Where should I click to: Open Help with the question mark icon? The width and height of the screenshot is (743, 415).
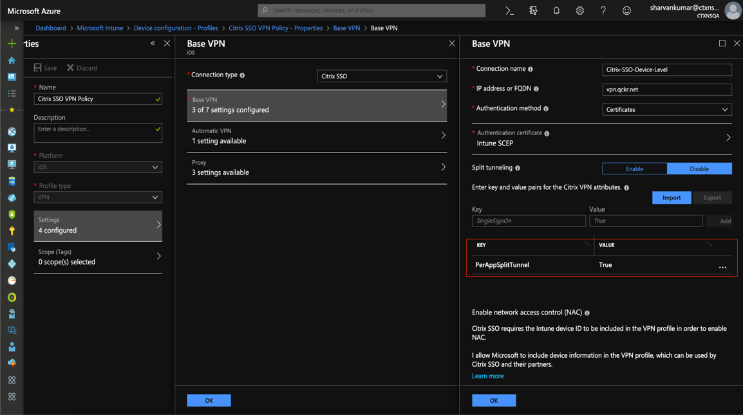click(x=603, y=10)
